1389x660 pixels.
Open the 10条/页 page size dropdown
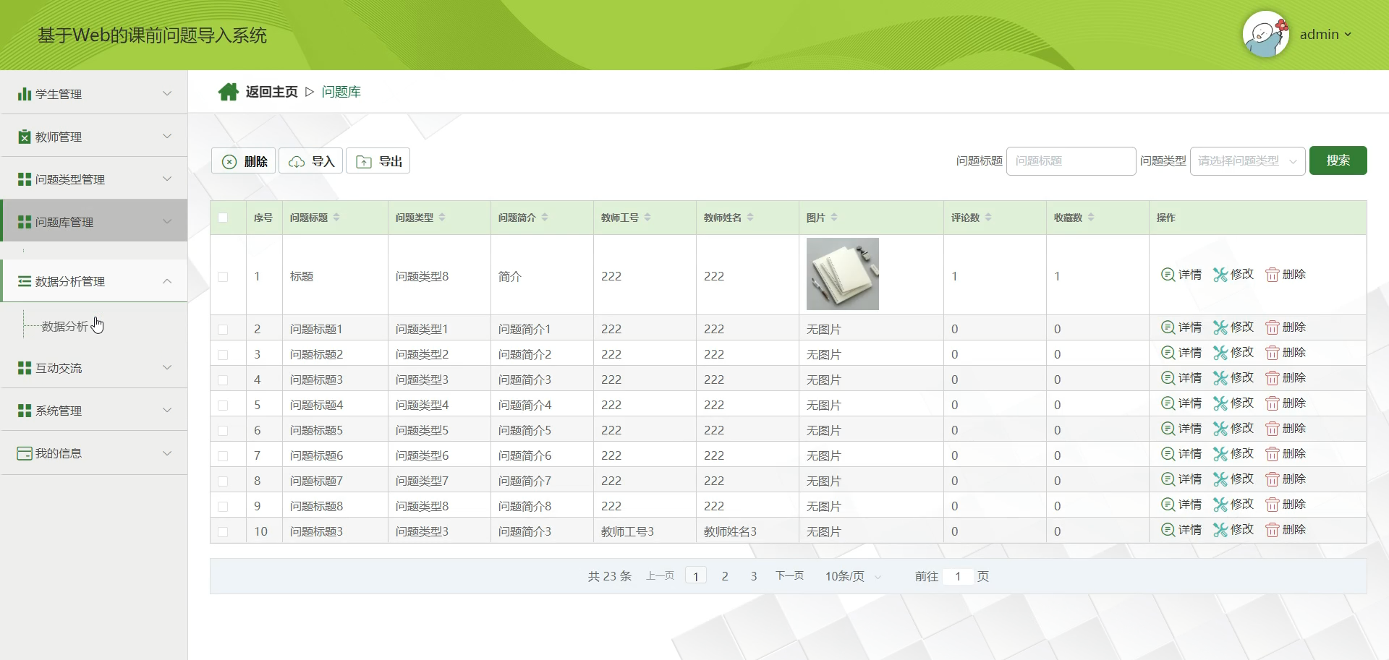click(853, 576)
